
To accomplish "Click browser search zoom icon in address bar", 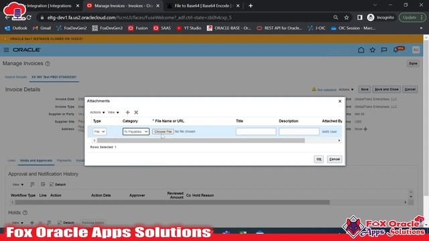I will (336, 17).
